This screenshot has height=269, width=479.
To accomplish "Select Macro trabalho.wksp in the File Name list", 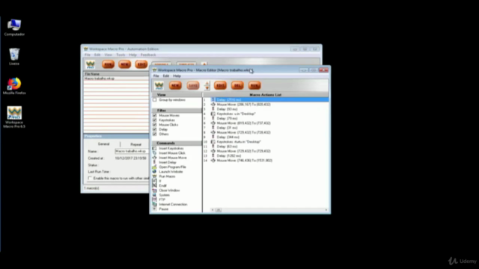I will [100, 78].
